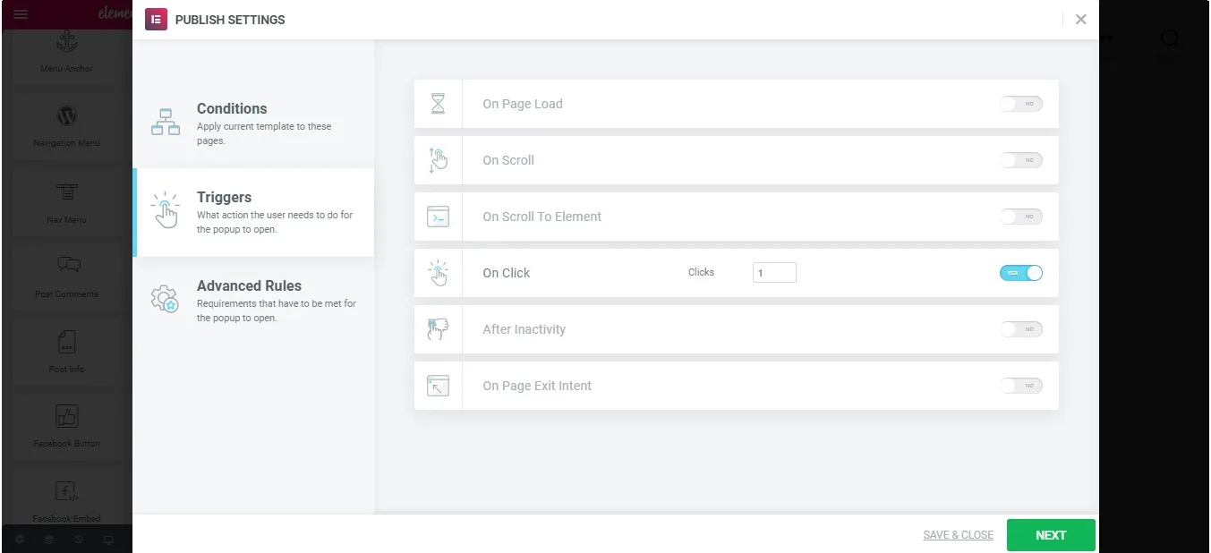This screenshot has height=553, width=1211.
Task: Click the Conditions sitemap icon
Action: (166, 123)
